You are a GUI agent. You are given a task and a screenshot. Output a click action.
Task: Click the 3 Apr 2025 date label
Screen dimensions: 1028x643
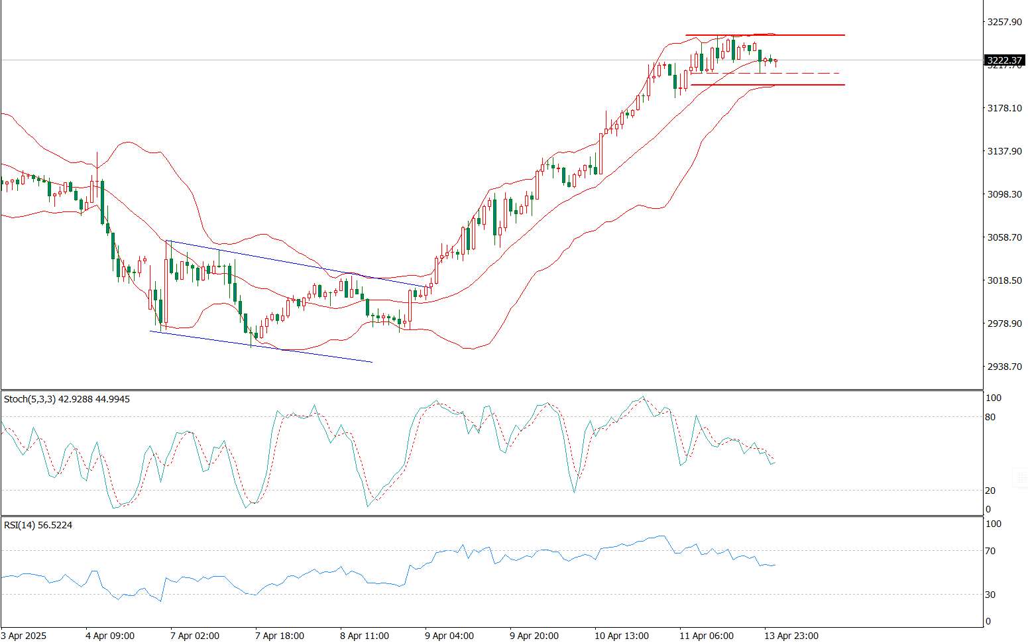click(24, 636)
